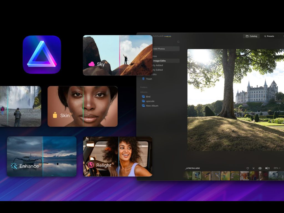The width and height of the screenshot is (284, 213).
Task: Click the New Album icon
Action: 143,106
